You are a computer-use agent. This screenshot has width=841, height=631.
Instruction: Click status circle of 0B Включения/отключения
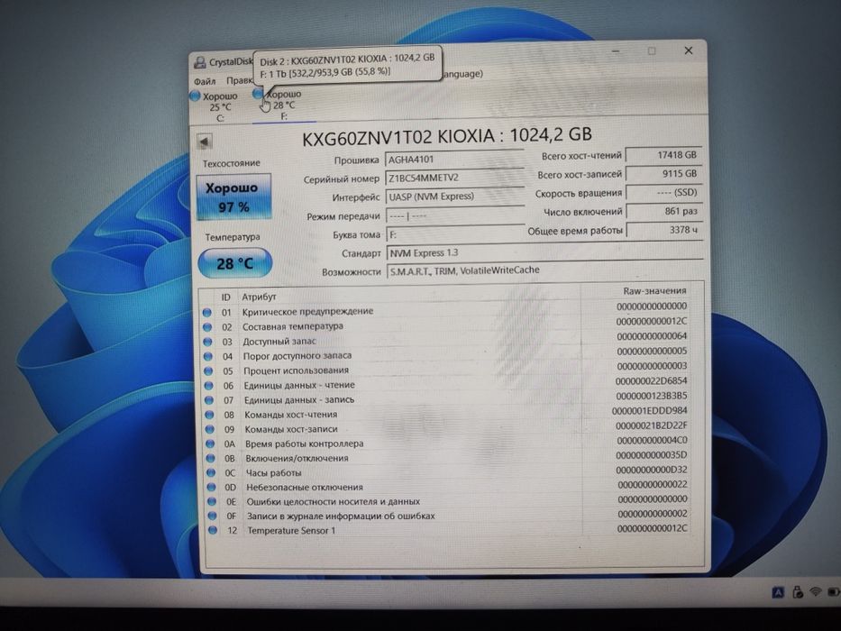211,459
